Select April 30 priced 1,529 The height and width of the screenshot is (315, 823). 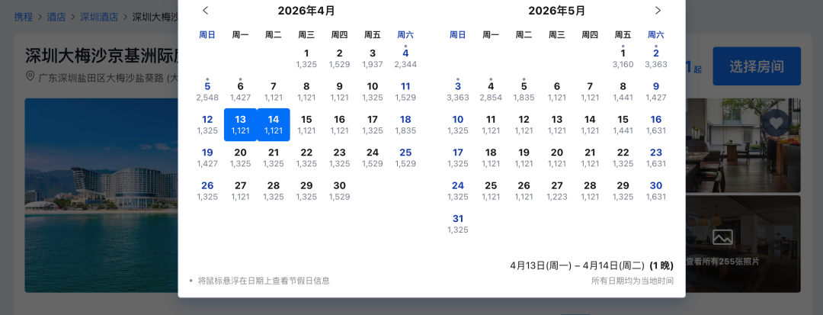[340, 191]
